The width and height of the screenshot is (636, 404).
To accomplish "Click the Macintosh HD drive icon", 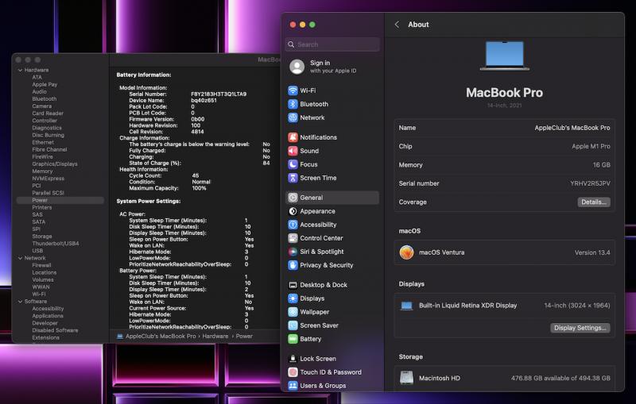I will 406,378.
